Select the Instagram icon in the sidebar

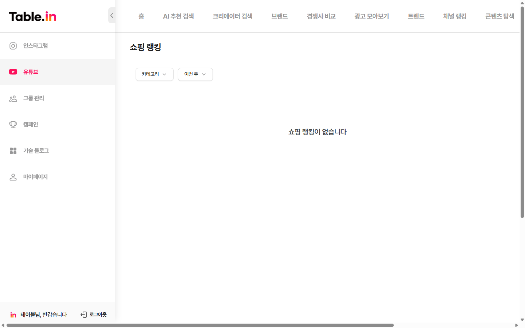13,46
